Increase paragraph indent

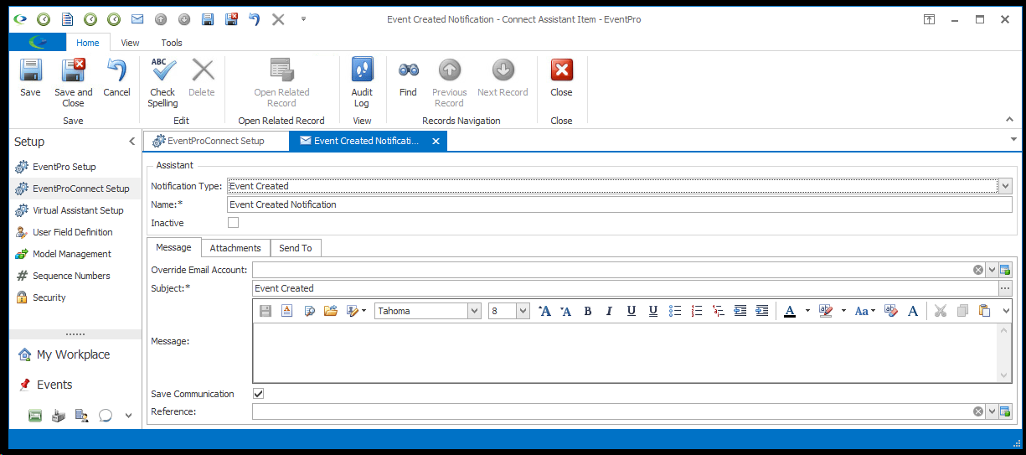point(762,311)
